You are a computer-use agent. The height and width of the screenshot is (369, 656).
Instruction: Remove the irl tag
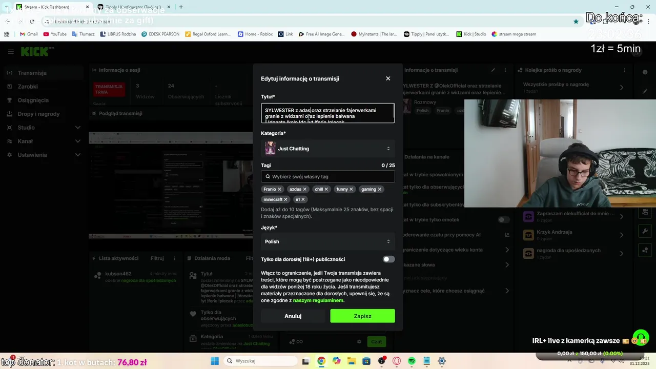[303, 199]
